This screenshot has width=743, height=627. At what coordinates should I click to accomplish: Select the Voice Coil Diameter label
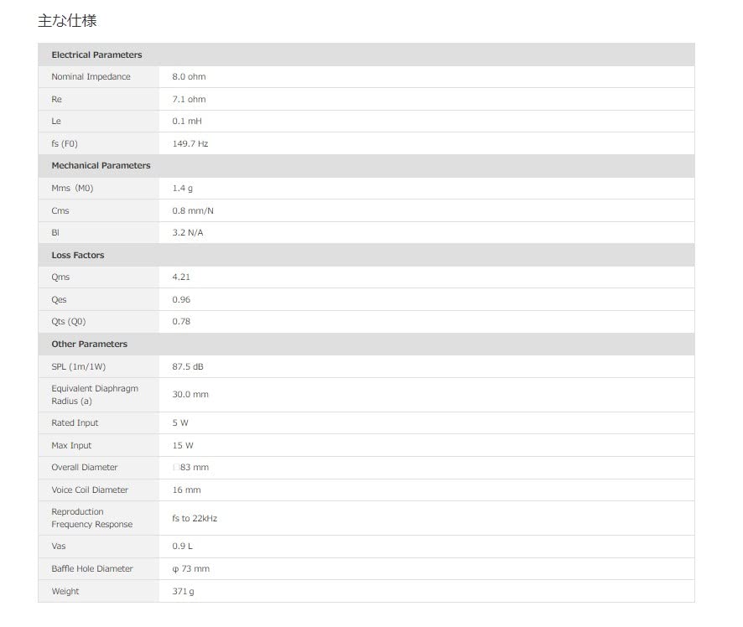click(x=90, y=490)
